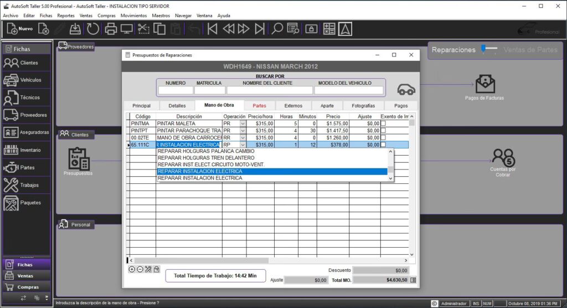Click the Compras button in bottom sidebar

coord(27,287)
